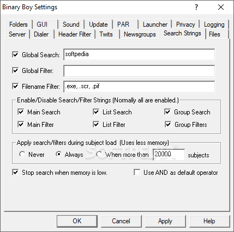Open the Launcher tab
The width and height of the screenshot is (234, 232).
click(x=155, y=25)
